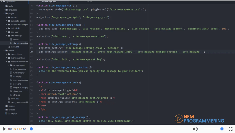Click the functions.php file icon
Viewport: 235px width, 133px height.
point(11,73)
